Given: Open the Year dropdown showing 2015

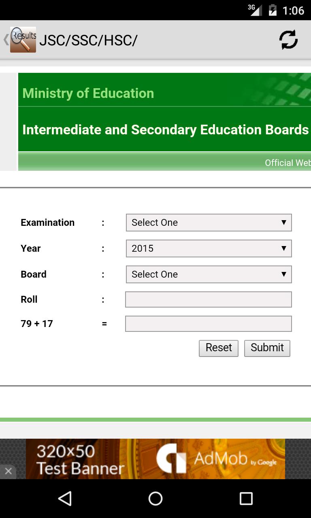Looking at the screenshot, I should (209, 248).
